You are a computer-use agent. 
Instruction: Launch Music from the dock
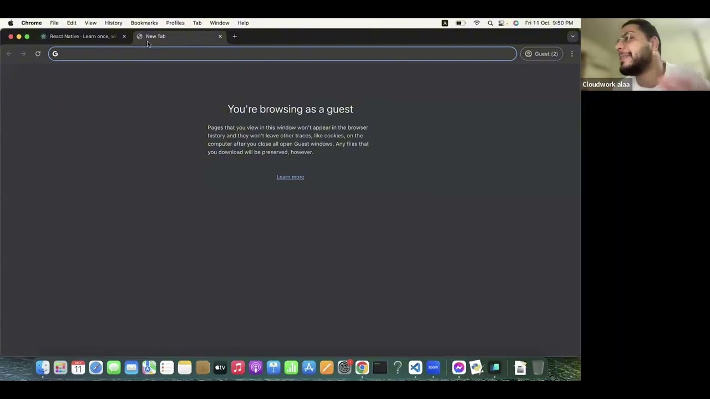pos(238,367)
